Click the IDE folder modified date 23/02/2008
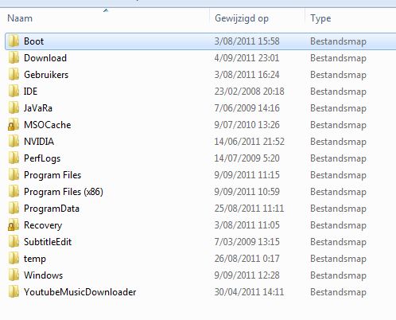 pos(249,92)
